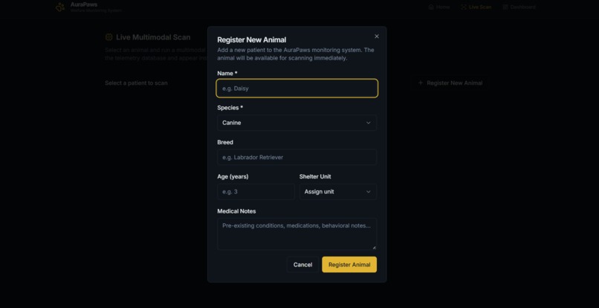599x308 pixels.
Task: Open the Home nav item
Action: 439,7
